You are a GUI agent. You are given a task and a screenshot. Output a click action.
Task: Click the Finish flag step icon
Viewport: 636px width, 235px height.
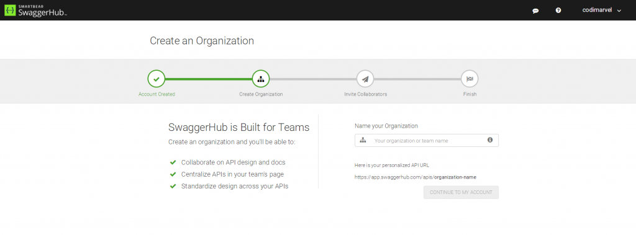pos(470,79)
